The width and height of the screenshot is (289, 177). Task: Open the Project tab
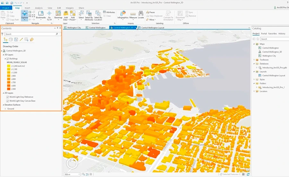(x=6, y=8)
